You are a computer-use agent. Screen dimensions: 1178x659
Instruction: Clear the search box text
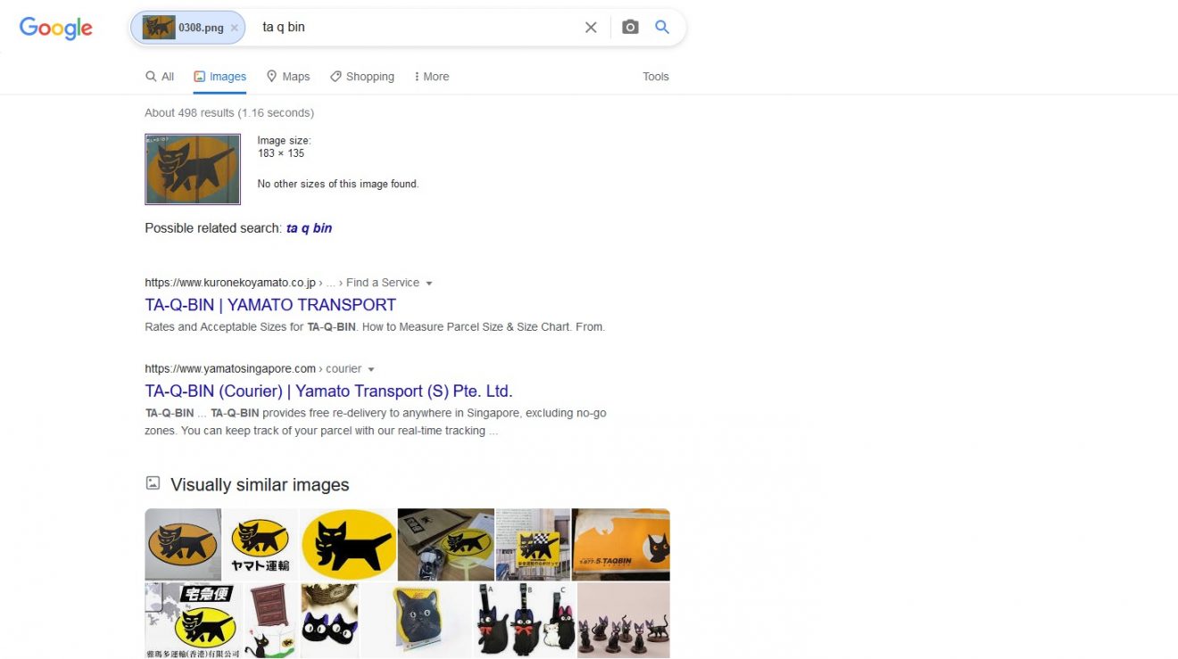(x=591, y=28)
